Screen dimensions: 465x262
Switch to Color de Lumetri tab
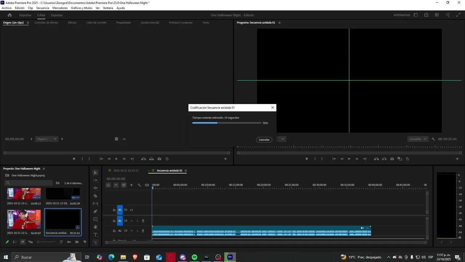96,23
